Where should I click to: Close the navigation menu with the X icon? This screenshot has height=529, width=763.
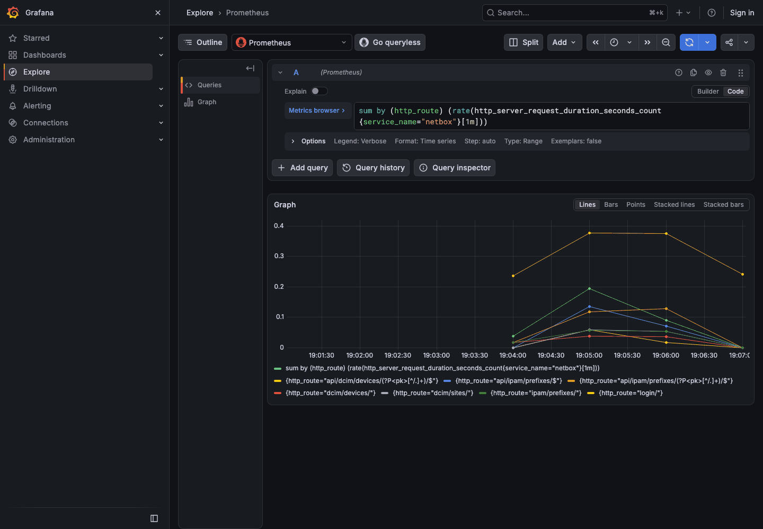(158, 13)
